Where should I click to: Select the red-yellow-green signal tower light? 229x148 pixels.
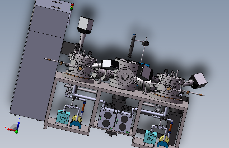72,7
